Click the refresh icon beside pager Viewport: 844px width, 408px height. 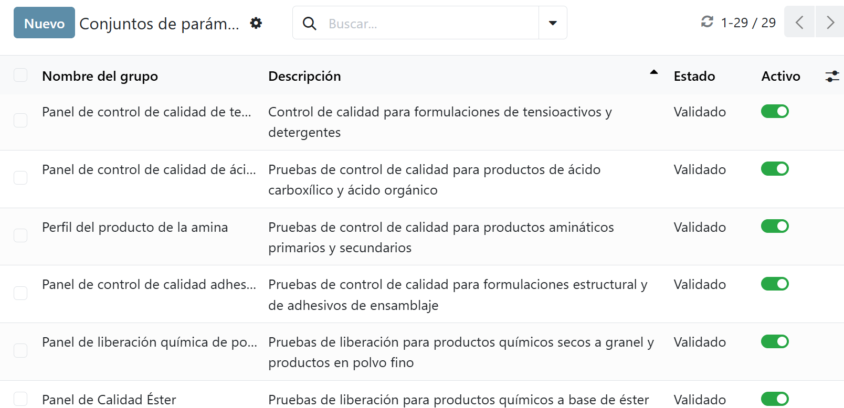coord(707,22)
